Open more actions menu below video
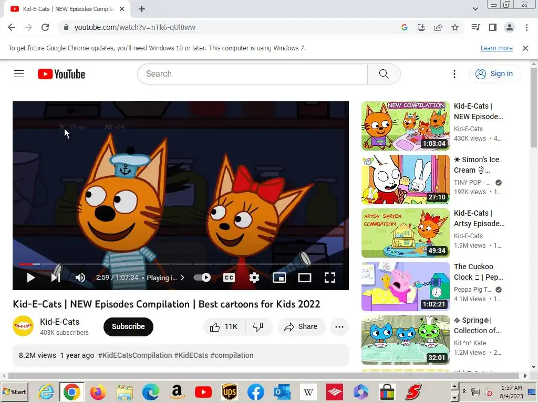Image resolution: width=538 pixels, height=403 pixels. [x=339, y=326]
